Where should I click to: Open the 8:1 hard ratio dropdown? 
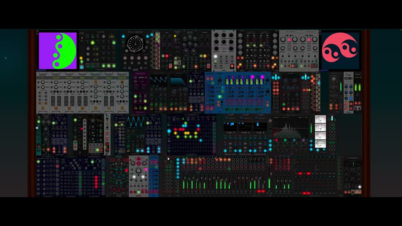[x=246, y=132]
